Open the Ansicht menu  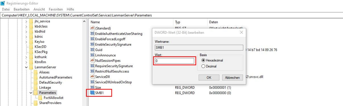(x=39, y=9)
